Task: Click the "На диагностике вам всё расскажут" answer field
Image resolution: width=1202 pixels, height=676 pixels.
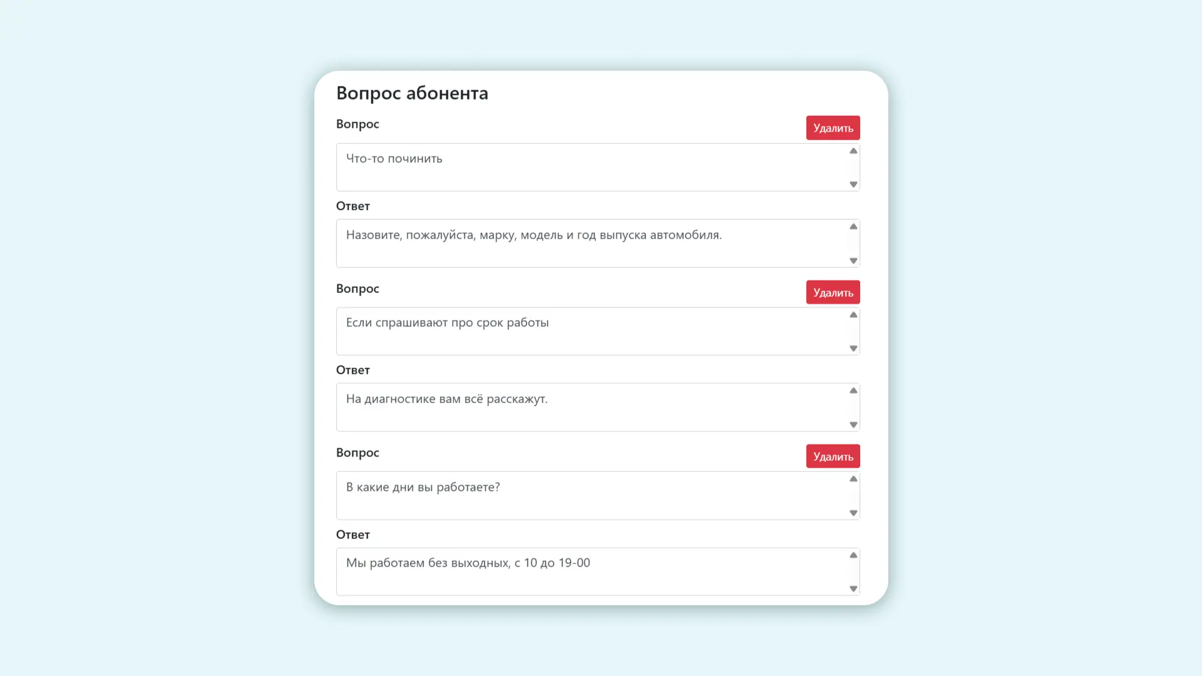Action: click(x=592, y=407)
